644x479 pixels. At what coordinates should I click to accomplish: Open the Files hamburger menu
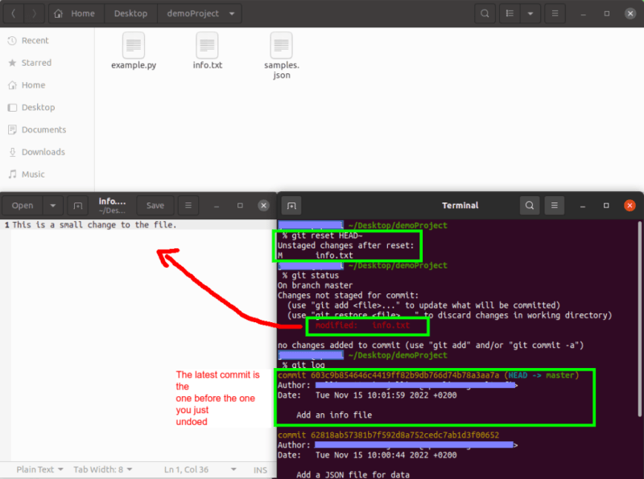(555, 14)
